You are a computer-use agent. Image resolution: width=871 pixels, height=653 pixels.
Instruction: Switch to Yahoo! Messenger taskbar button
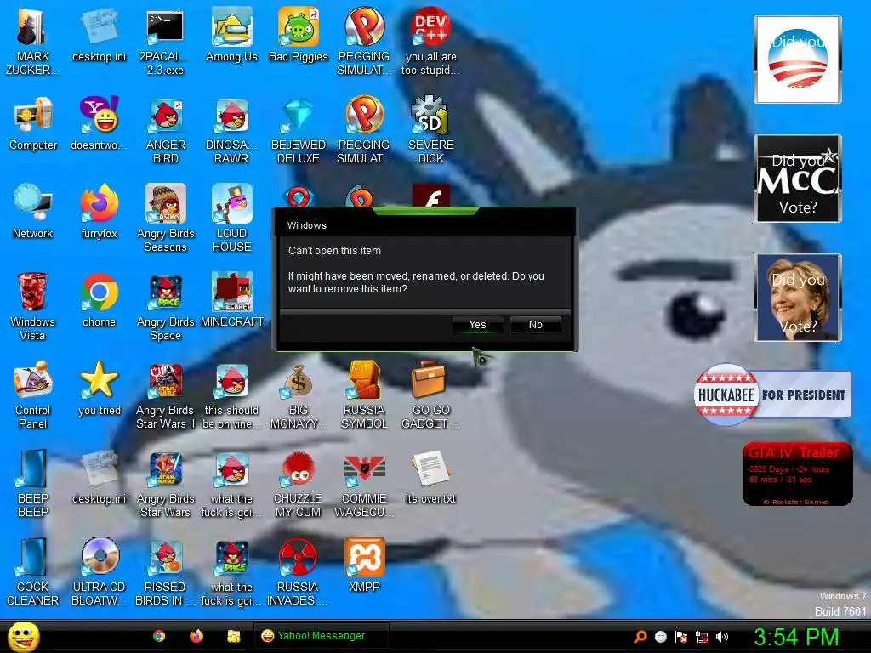coord(322,636)
